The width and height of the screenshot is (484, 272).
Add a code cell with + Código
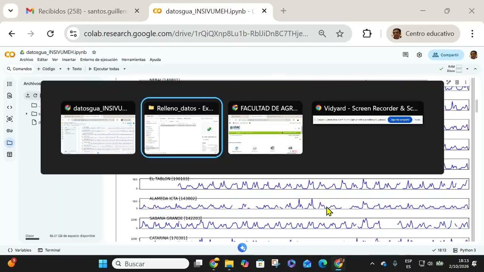[46, 69]
